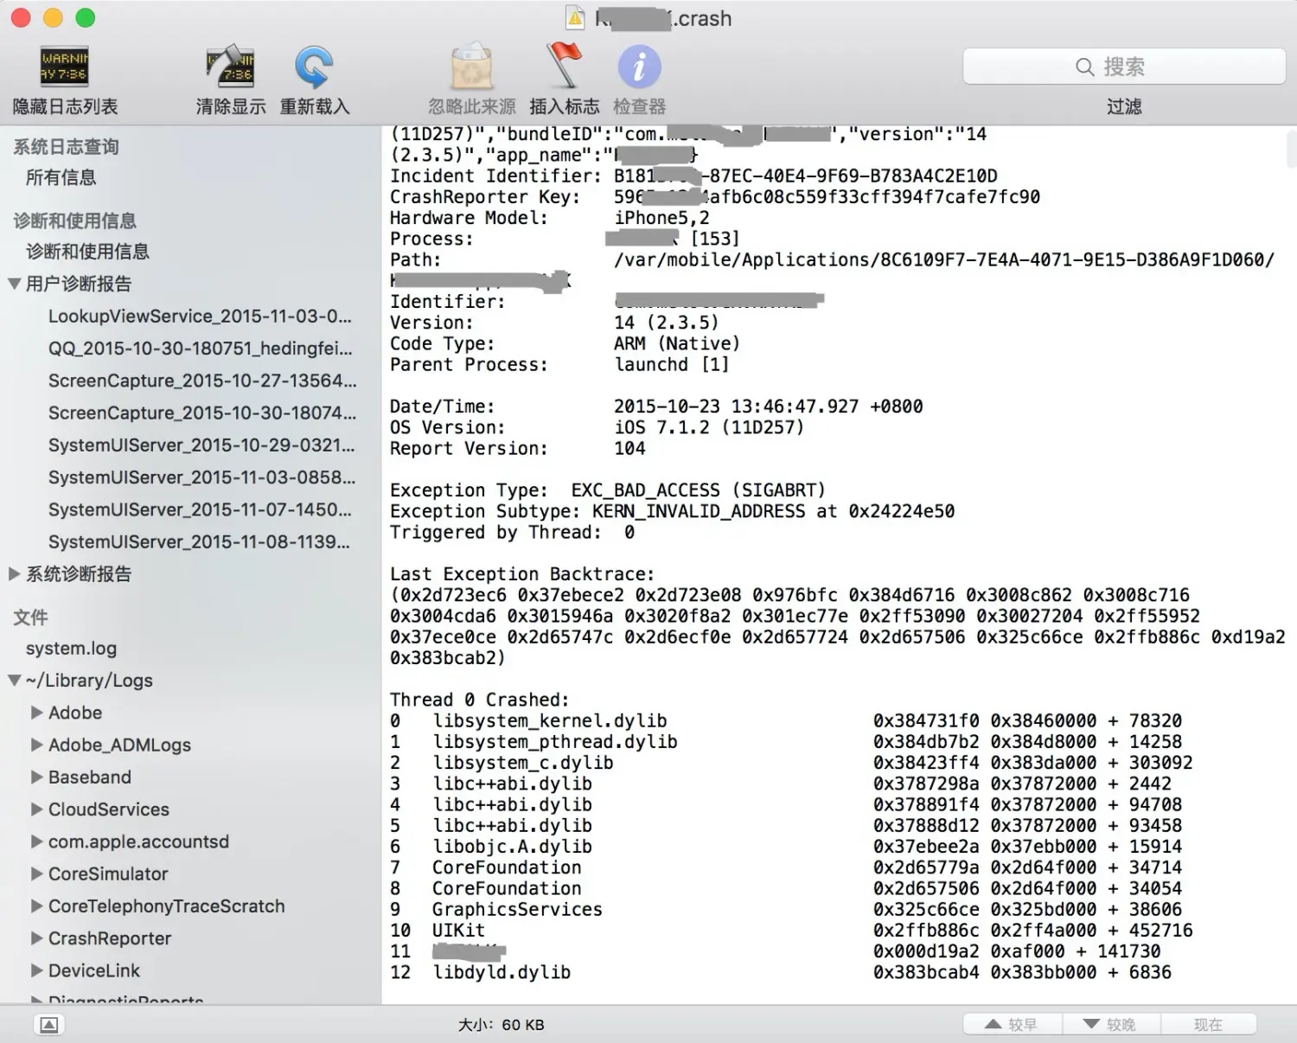Open the SystemUIServer_2015-11-03 report
The width and height of the screenshot is (1297, 1043).
[201, 477]
